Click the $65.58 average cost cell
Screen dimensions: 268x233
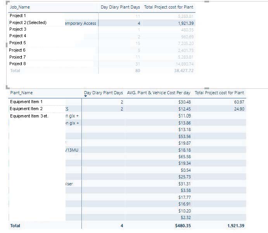tap(185, 157)
